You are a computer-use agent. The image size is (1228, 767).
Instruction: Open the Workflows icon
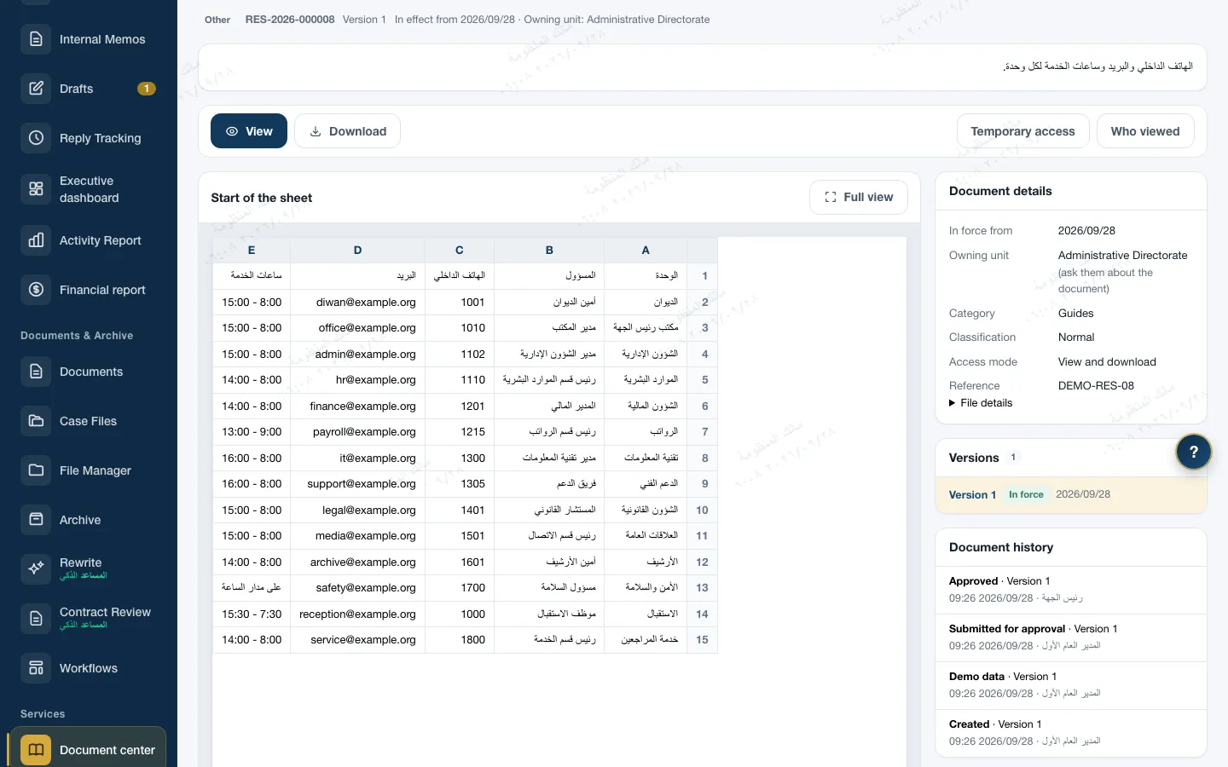[x=36, y=668]
